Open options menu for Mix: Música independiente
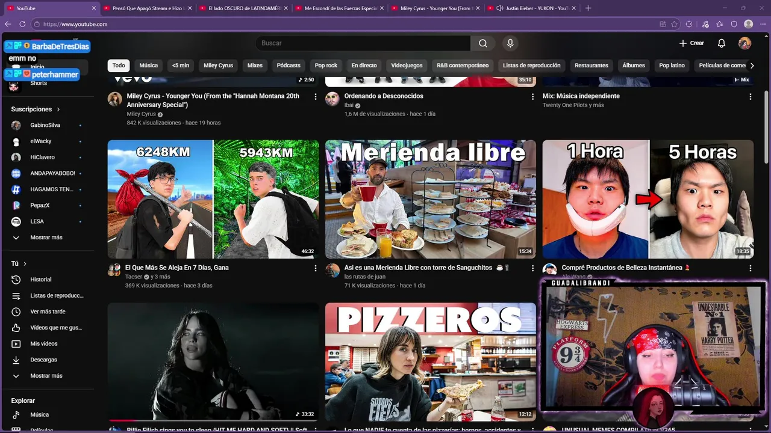This screenshot has width=771, height=433. [x=750, y=97]
